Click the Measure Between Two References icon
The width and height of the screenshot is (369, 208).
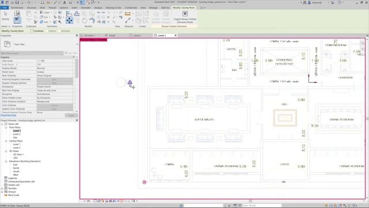click(x=127, y=21)
